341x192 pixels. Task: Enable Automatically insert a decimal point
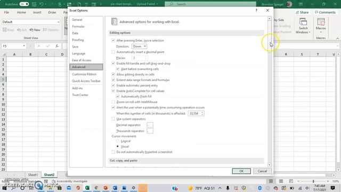pos(113,52)
